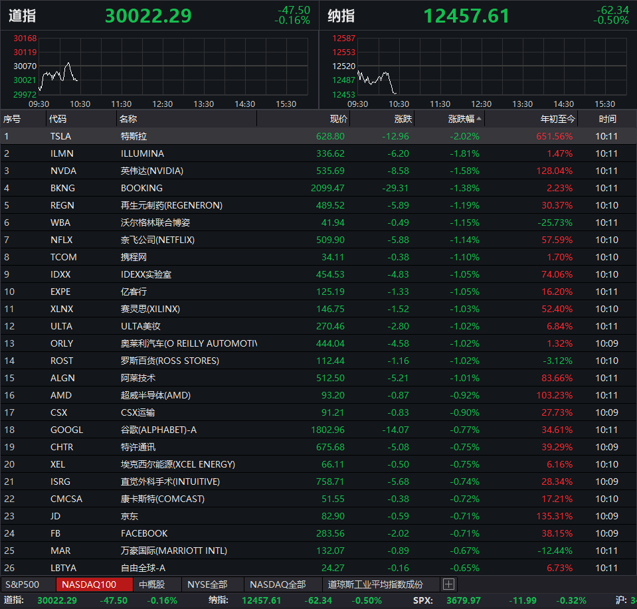The height and width of the screenshot is (609, 637).
Task: Select the FB FACEBOOK row
Action: [319, 533]
